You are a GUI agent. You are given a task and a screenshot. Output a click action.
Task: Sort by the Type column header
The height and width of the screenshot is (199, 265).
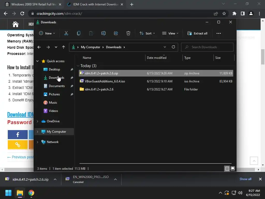pos(187,58)
